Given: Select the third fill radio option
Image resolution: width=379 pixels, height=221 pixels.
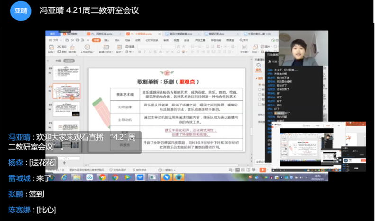Looking at the screenshot, I should tap(260, 95).
